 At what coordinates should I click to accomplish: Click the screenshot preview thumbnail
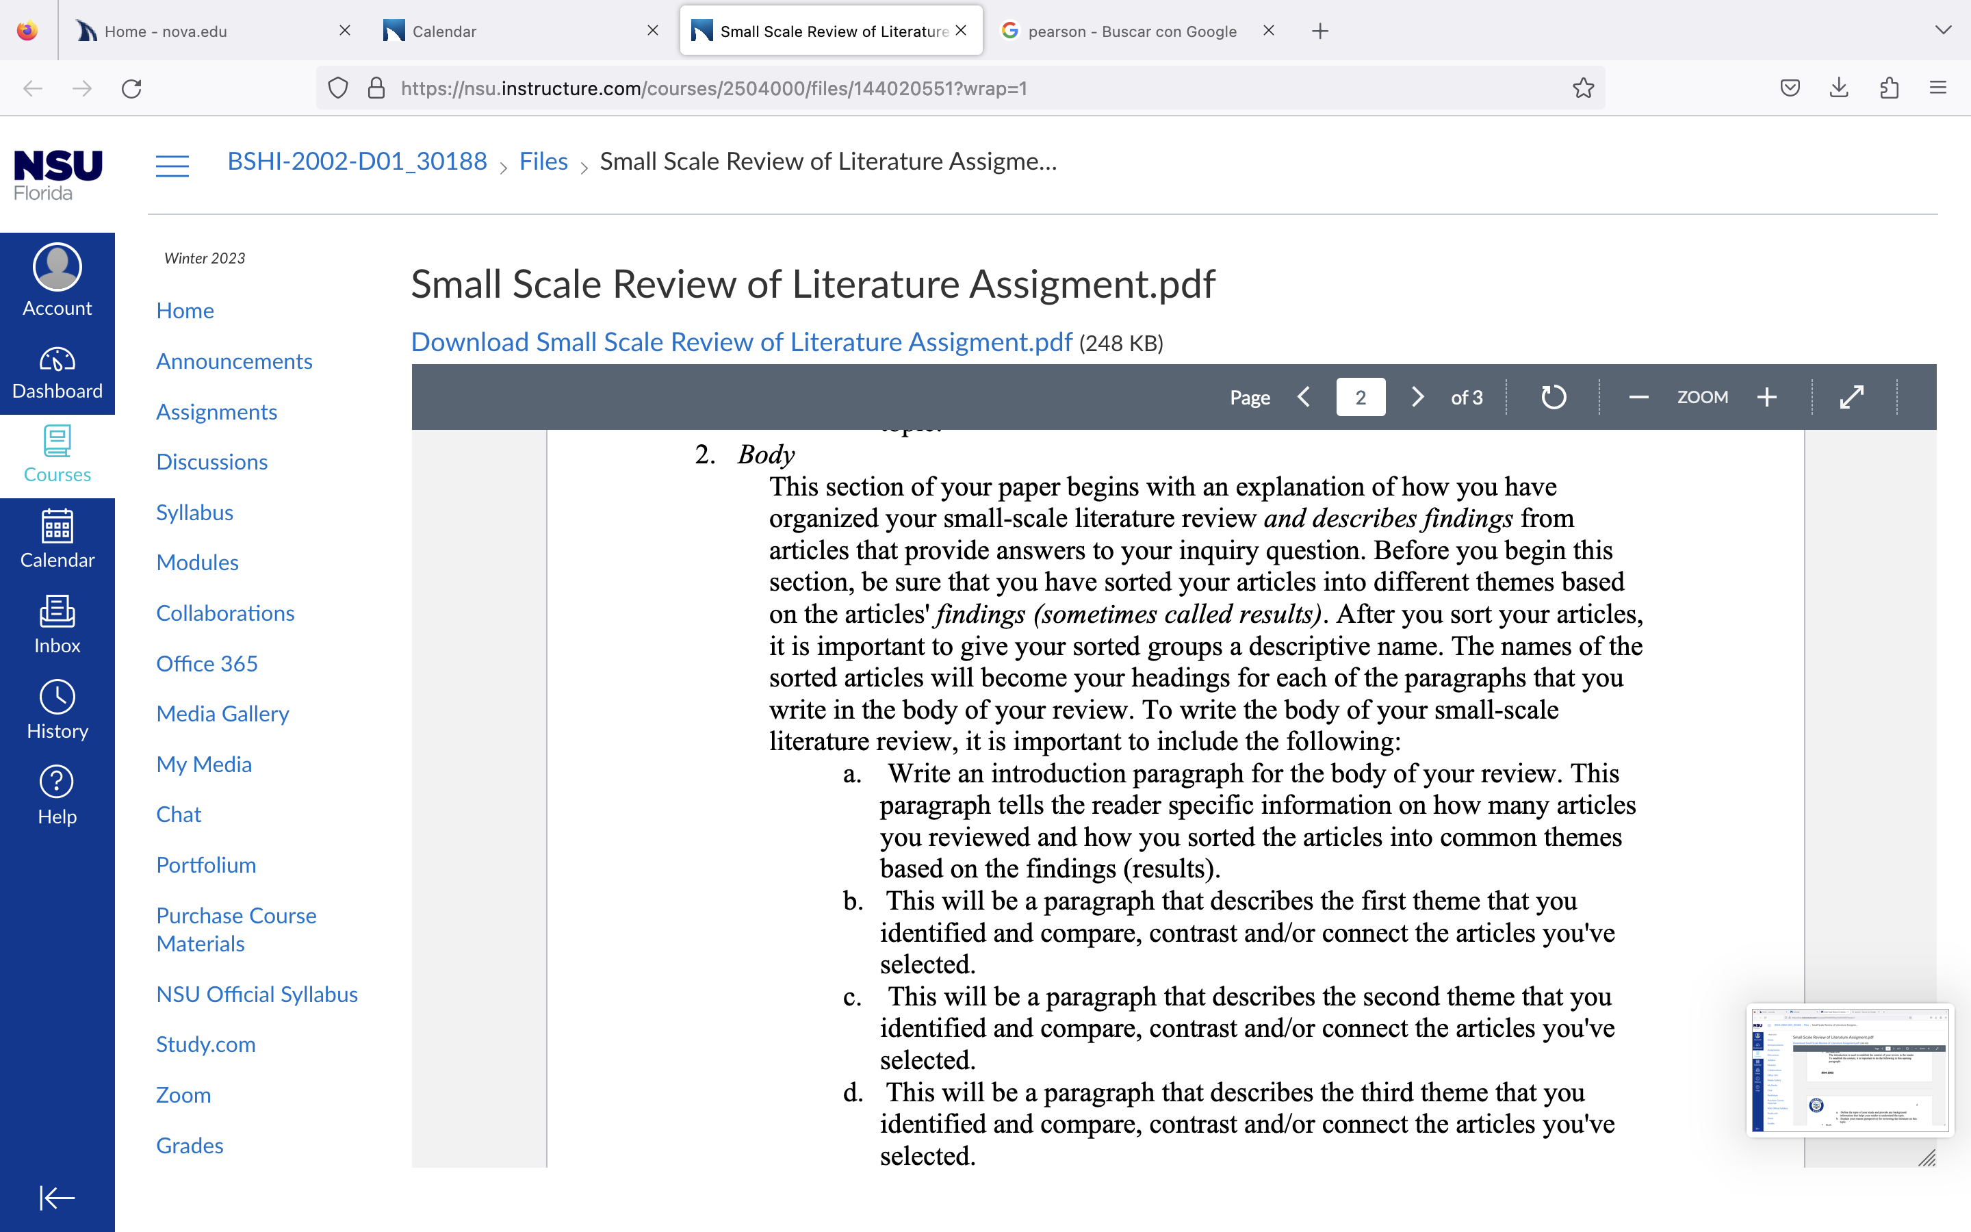point(1850,1070)
